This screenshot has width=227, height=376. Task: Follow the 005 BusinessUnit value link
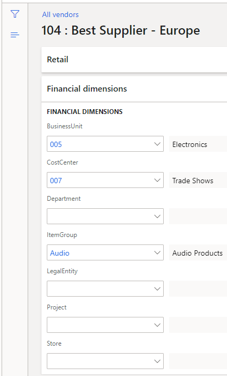pyautogui.click(x=56, y=144)
